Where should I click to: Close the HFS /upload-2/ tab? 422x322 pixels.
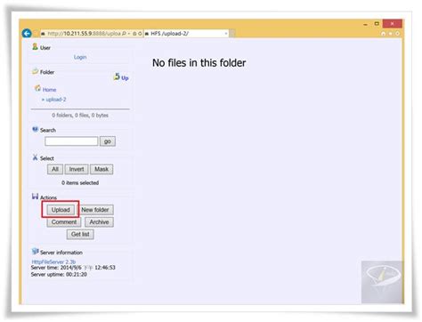coord(226,34)
